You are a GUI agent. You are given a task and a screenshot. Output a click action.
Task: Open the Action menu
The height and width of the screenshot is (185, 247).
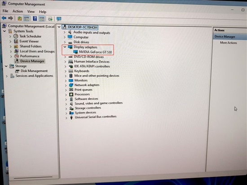click(18, 11)
